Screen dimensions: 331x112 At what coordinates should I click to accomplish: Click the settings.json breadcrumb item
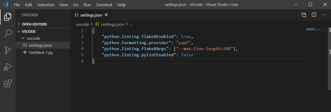(x=112, y=25)
